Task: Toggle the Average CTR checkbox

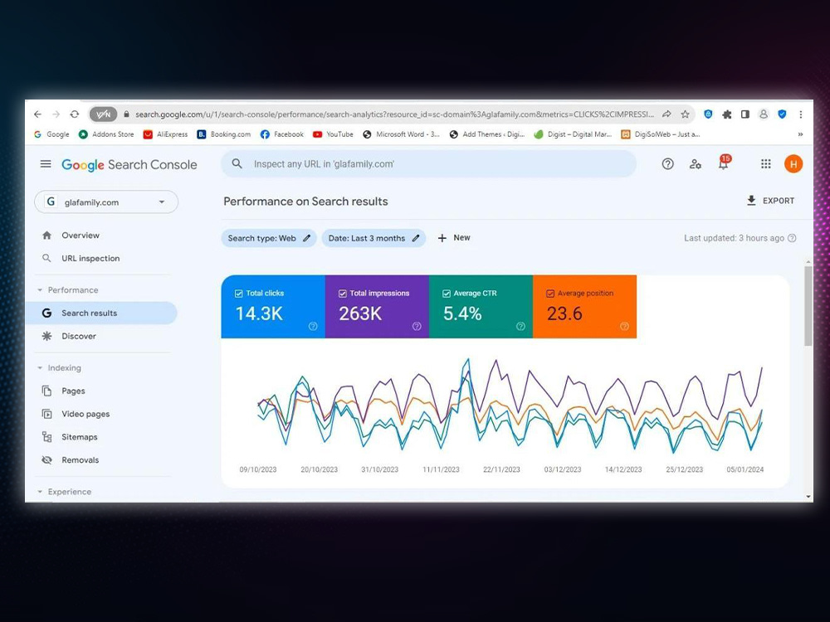Action: pyautogui.click(x=447, y=294)
